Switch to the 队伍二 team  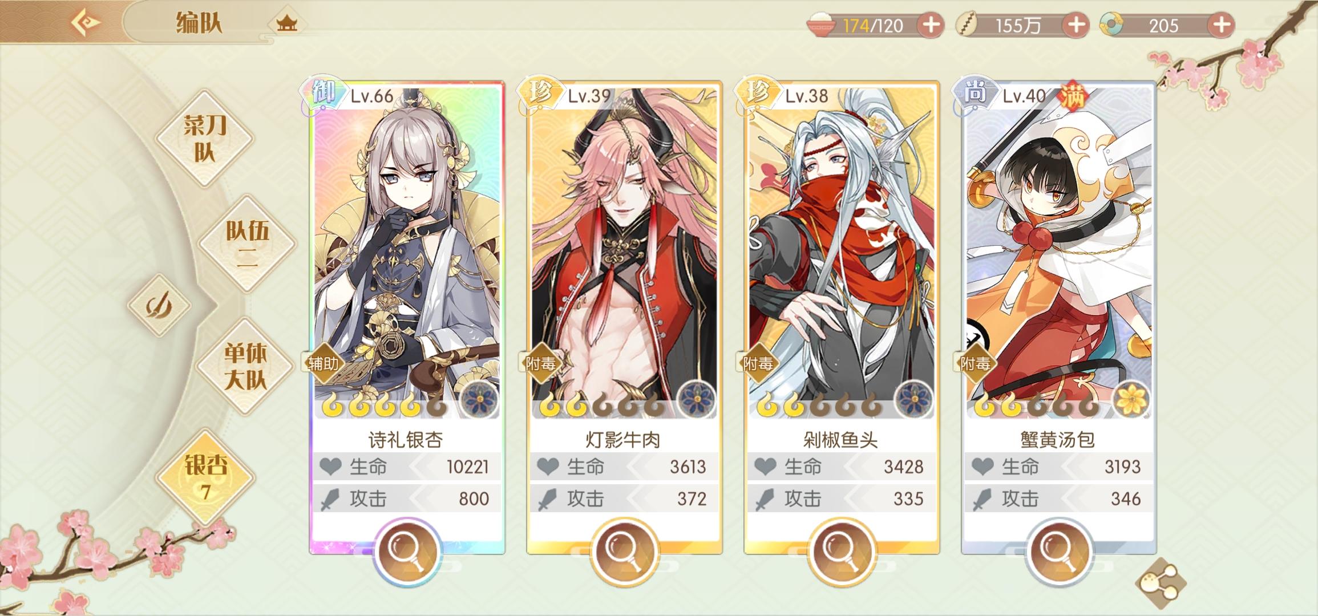(246, 244)
